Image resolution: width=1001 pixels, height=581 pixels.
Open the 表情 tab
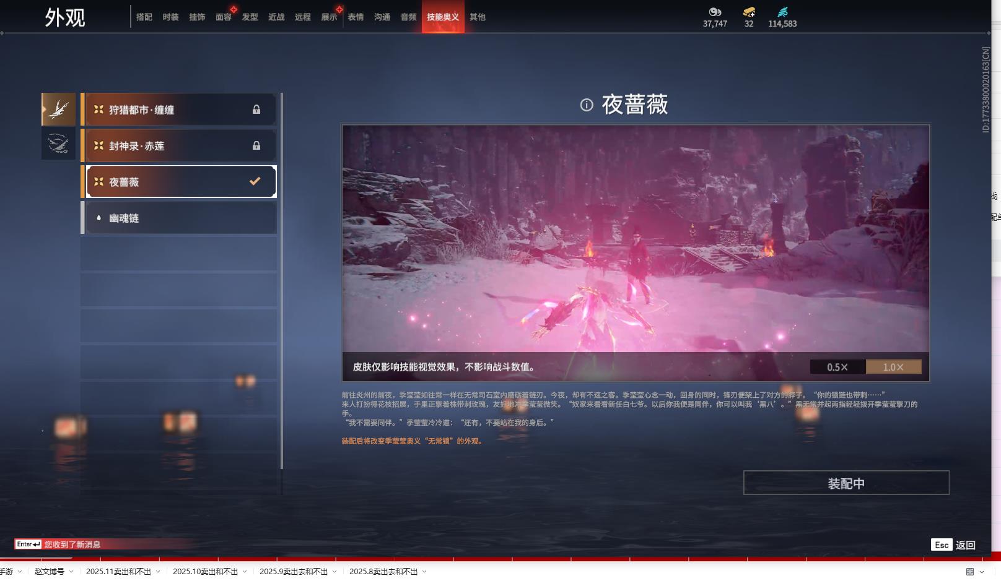pyautogui.click(x=356, y=17)
